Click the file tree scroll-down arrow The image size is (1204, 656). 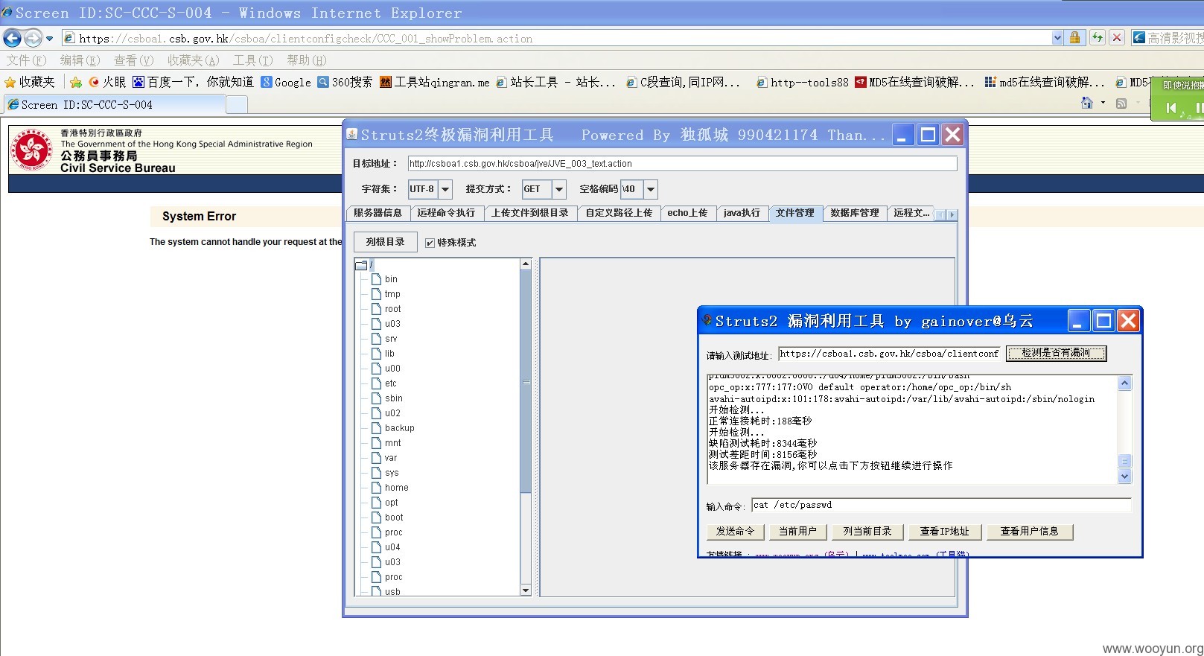(x=526, y=590)
